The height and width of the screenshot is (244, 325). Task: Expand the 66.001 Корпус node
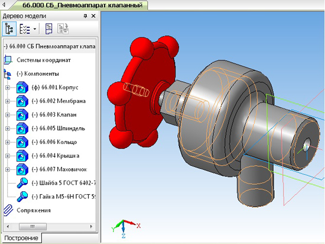8,88
